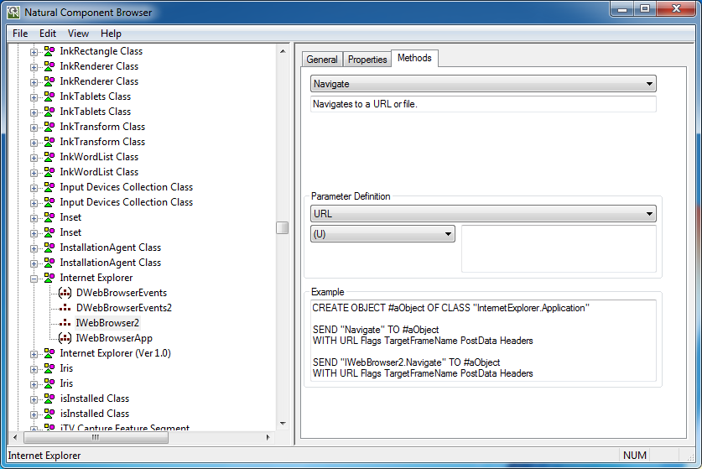The image size is (702, 469).
Task: Click the IWebBrowser2 interface icon
Action: tap(65, 323)
